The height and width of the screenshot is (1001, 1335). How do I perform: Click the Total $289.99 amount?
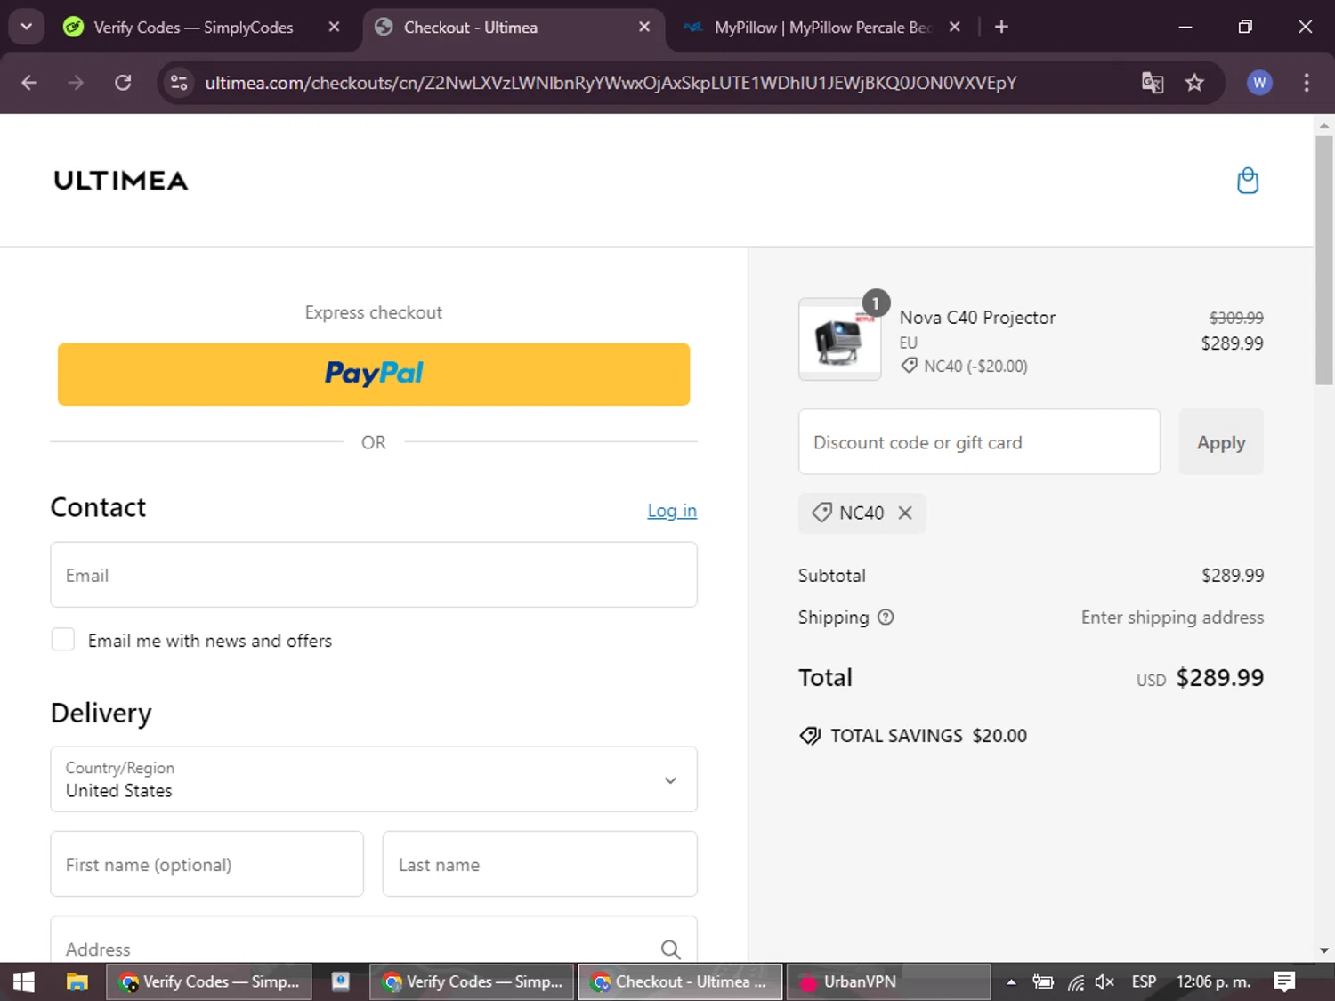coord(1220,678)
